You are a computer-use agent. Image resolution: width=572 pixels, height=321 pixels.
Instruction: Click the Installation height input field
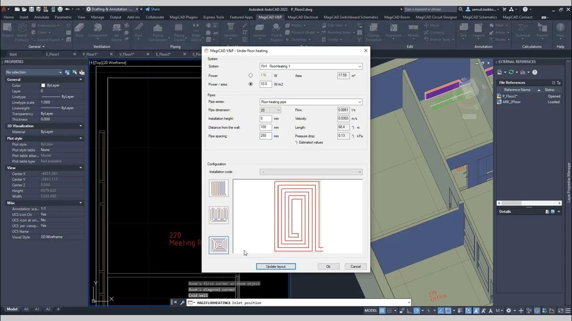[265, 119]
